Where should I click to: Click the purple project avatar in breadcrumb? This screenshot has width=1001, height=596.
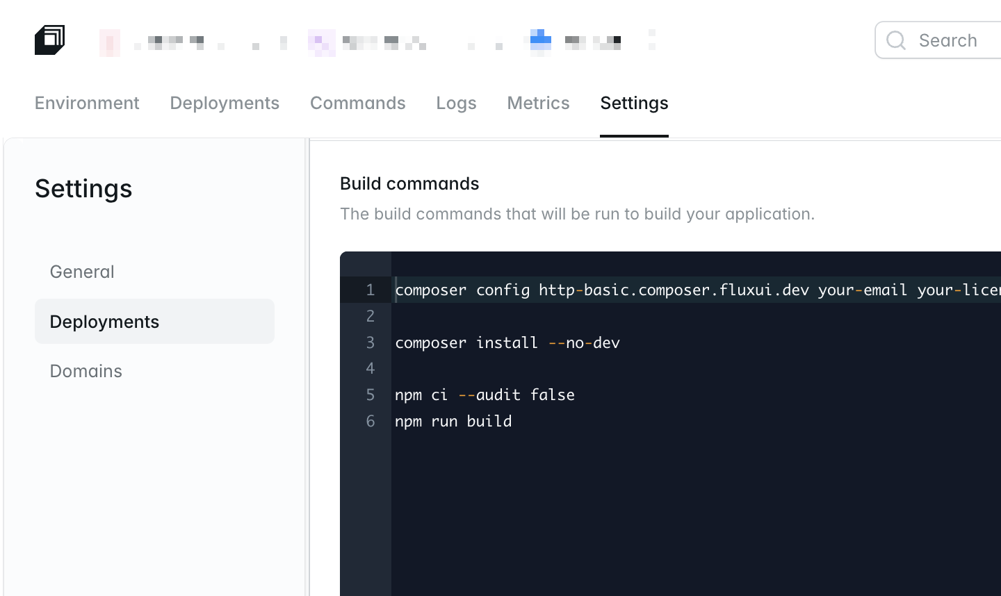(x=321, y=42)
